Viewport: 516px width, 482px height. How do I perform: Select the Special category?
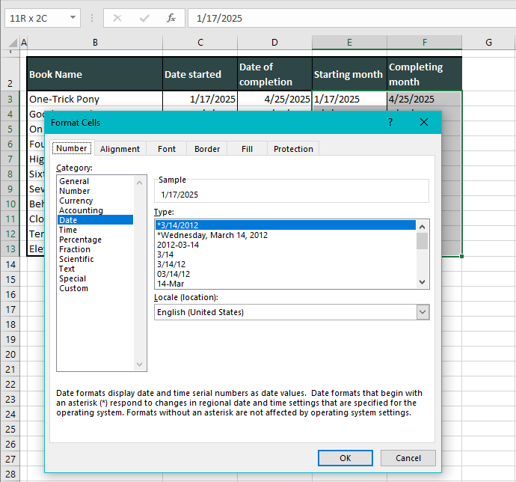[96, 278]
